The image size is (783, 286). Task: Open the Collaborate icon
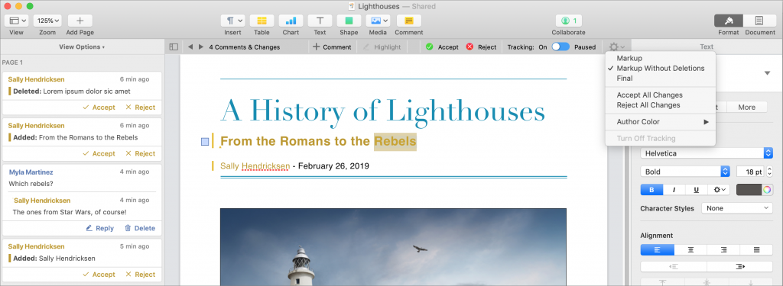pos(568,21)
